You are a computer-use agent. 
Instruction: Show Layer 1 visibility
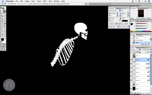(131, 56)
